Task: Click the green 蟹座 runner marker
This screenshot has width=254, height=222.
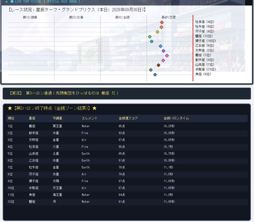Action: (x=150, y=37)
